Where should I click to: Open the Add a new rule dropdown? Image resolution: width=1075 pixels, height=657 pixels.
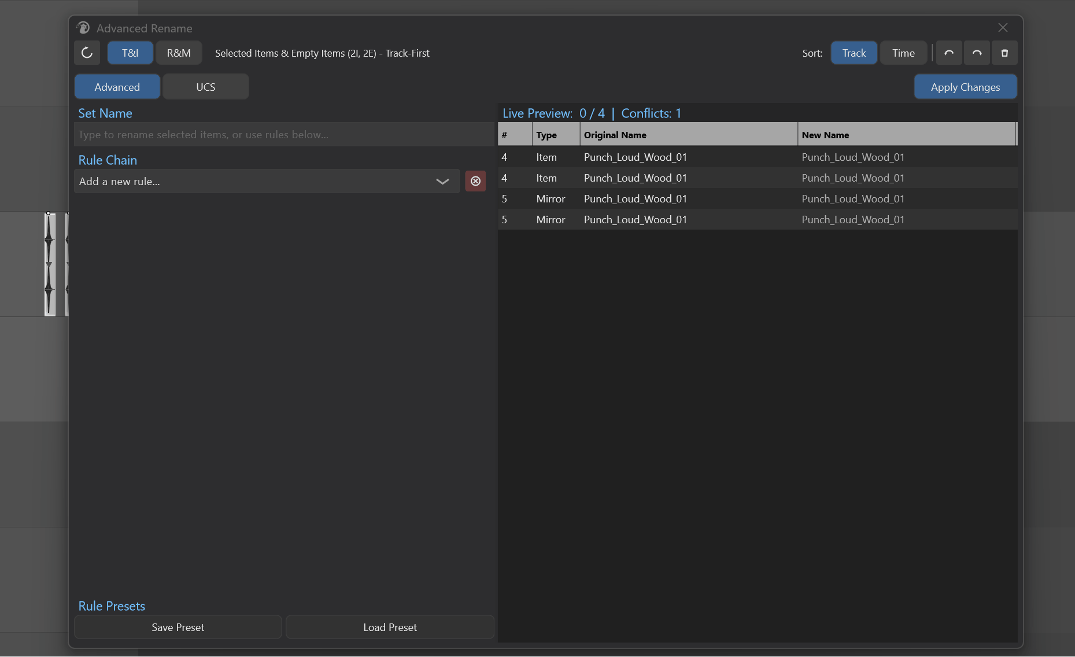pyautogui.click(x=267, y=181)
